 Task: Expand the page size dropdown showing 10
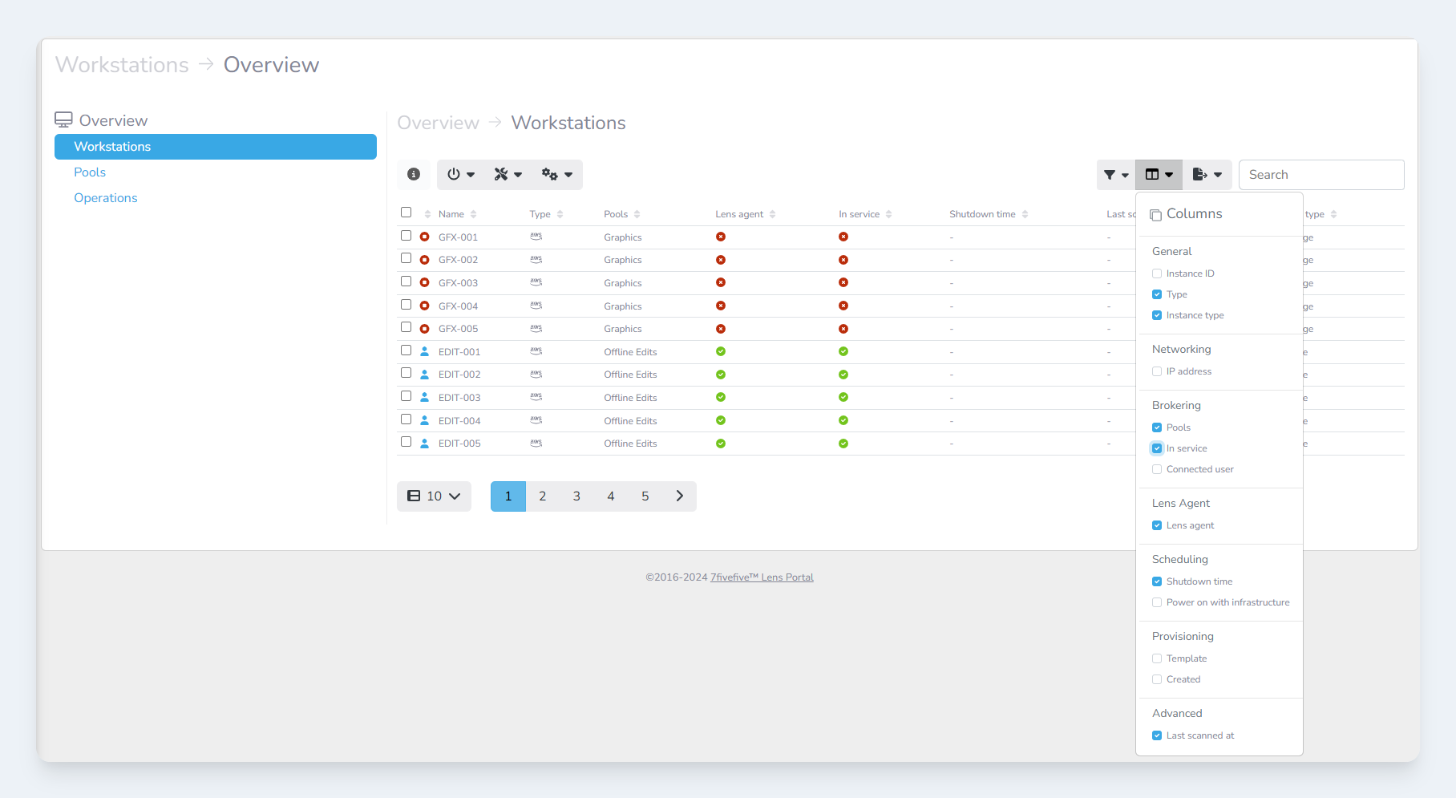pyautogui.click(x=434, y=496)
